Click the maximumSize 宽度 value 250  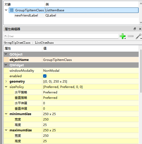pos(46,136)
